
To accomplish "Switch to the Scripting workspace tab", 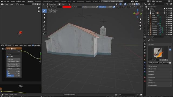I will pos(88,2).
